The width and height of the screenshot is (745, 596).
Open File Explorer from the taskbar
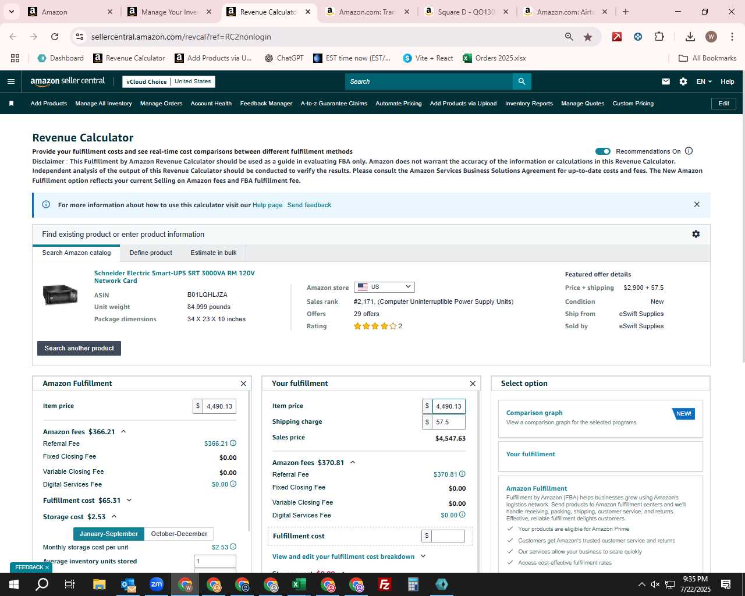[100, 584]
